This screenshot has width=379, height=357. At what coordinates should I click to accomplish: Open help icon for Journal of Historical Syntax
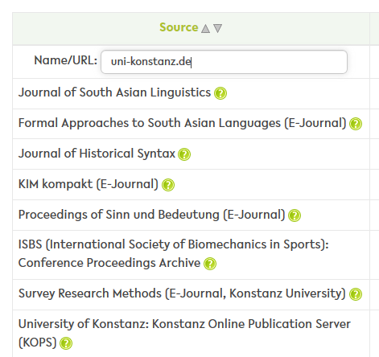point(184,154)
